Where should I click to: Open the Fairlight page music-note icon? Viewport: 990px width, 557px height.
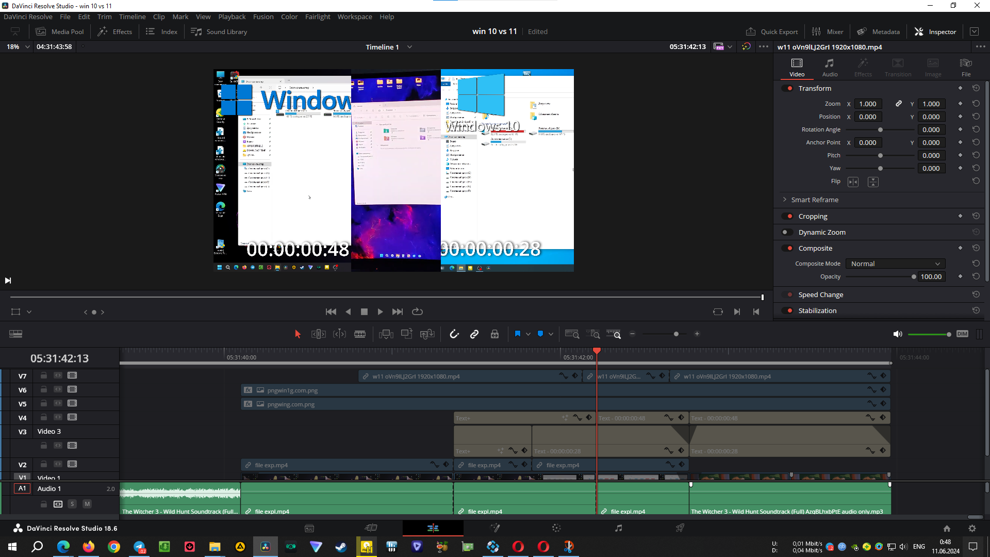coord(618,528)
